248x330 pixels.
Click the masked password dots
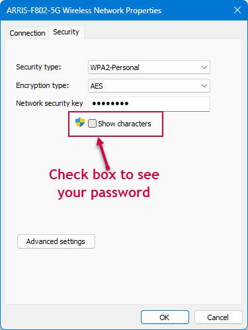(x=110, y=103)
